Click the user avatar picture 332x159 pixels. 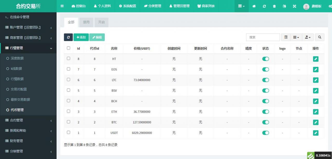pos(306,6)
